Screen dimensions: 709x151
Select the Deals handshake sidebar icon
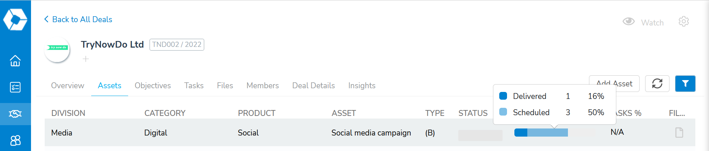pyautogui.click(x=15, y=114)
